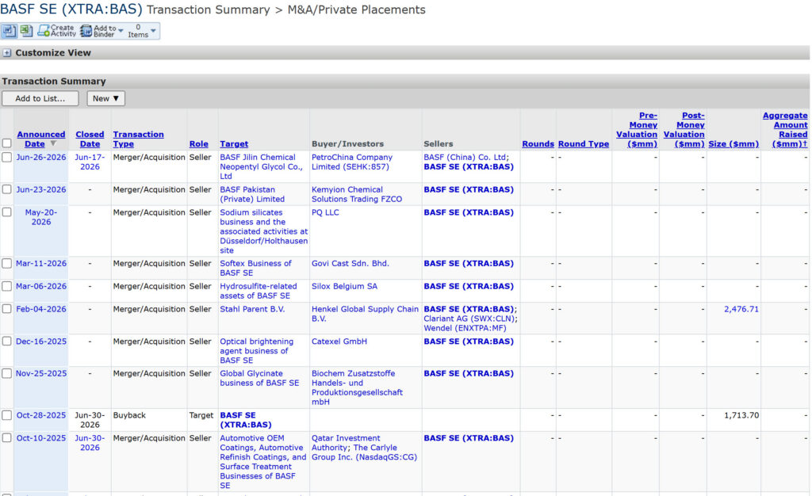Image resolution: width=812 pixels, height=496 pixels.
Task: Click the Create Activity icon
Action: pos(44,31)
